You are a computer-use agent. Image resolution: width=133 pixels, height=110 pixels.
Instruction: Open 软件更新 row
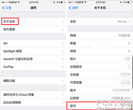click(33, 29)
